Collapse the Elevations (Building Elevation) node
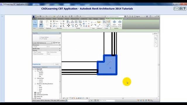This screenshot has height=105, width=187. (x=35, y=84)
